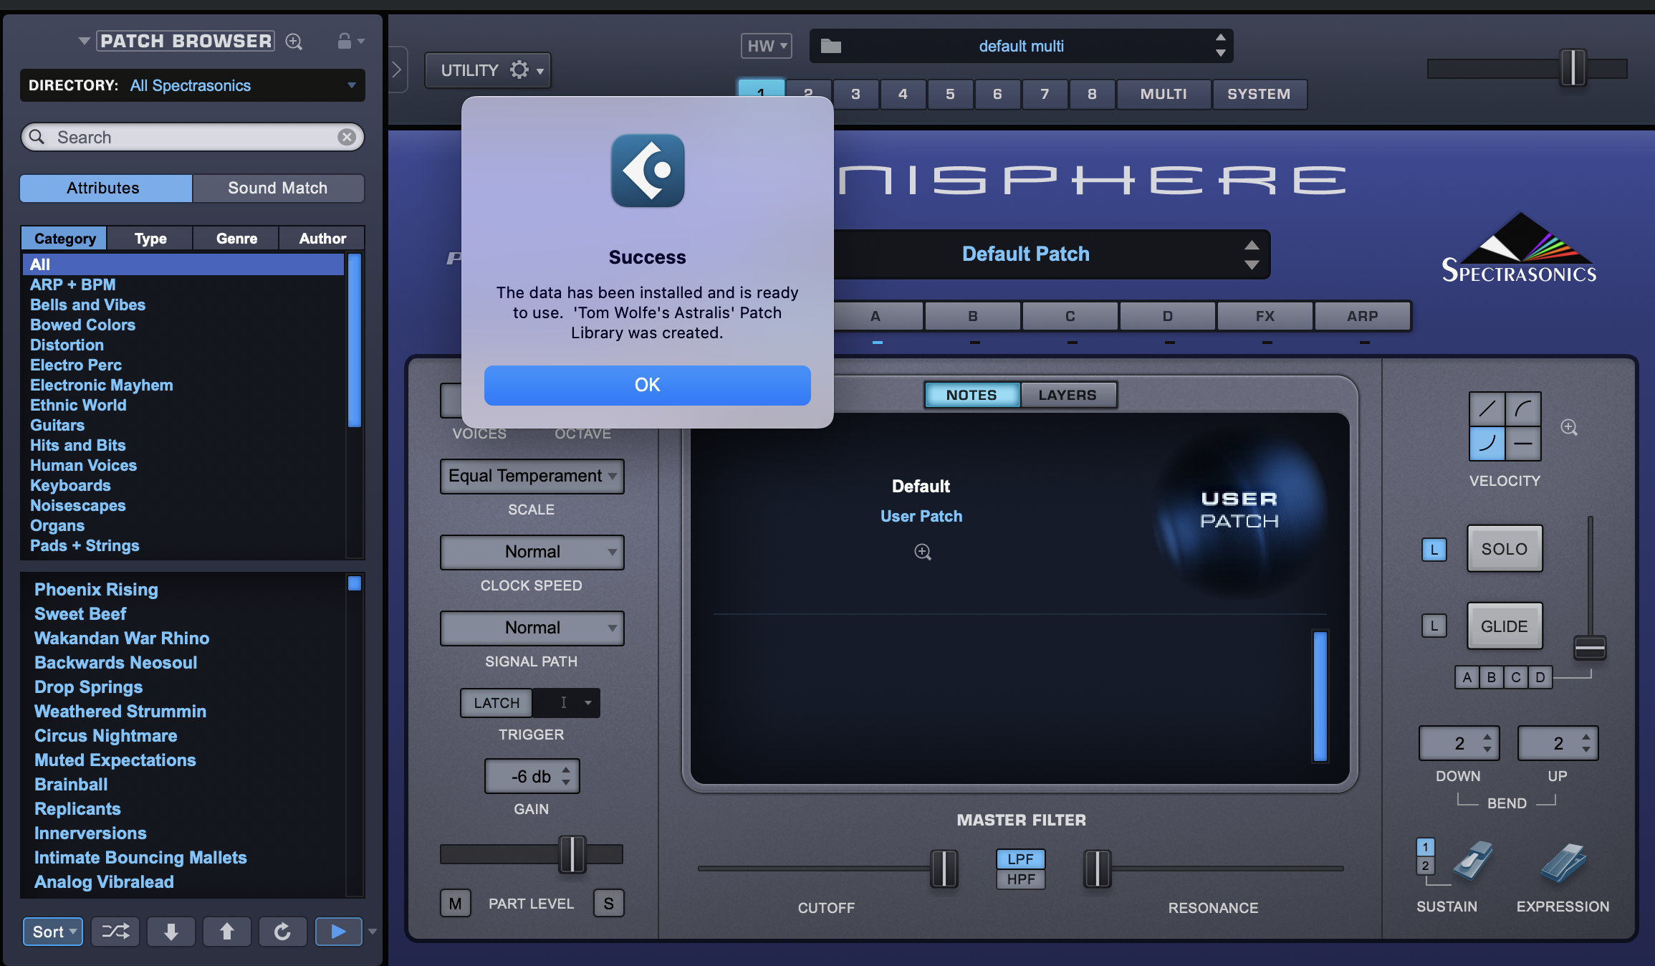Switch to the Type attribute column

[150, 239]
